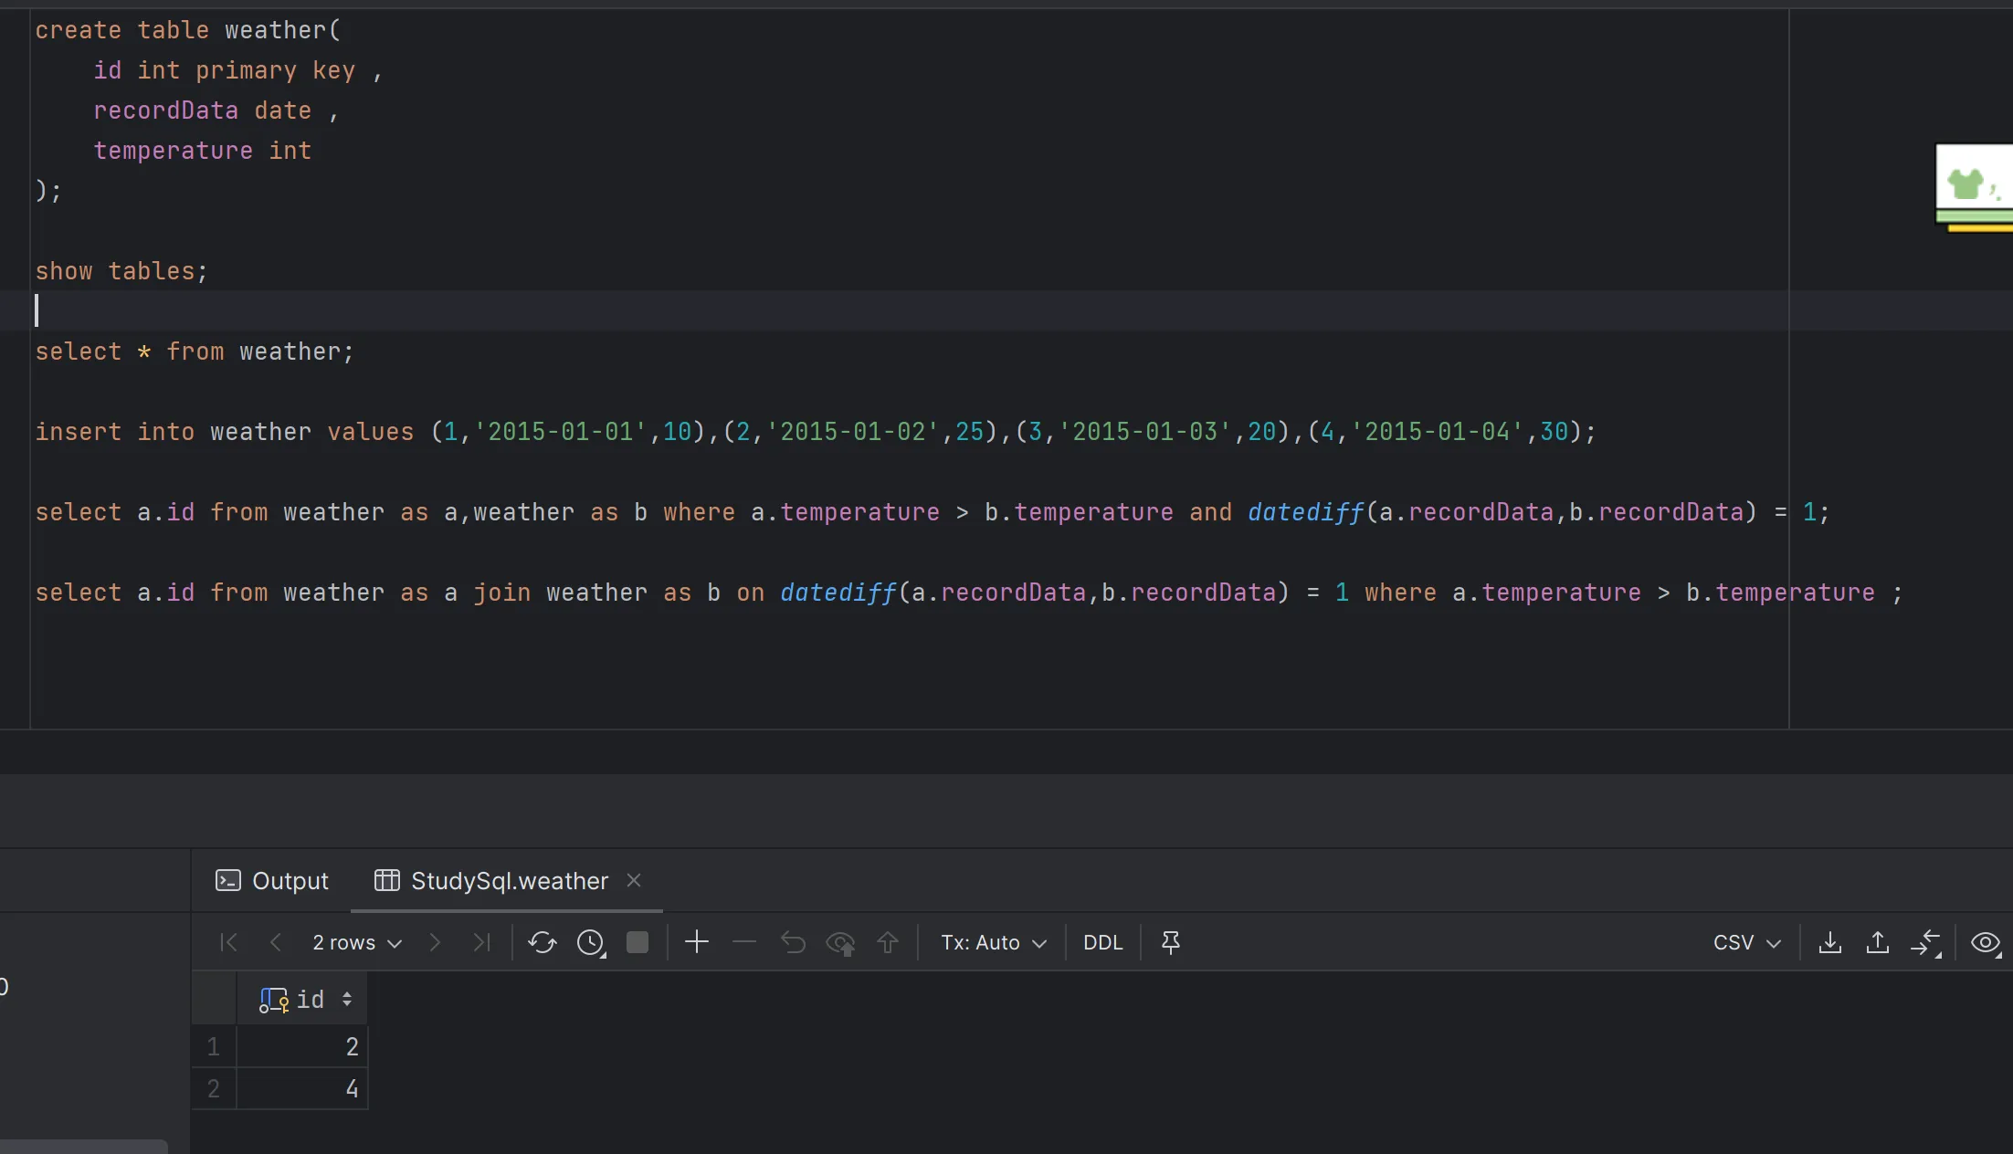Click the id column sort arrows
2013x1154 pixels.
347,1000
